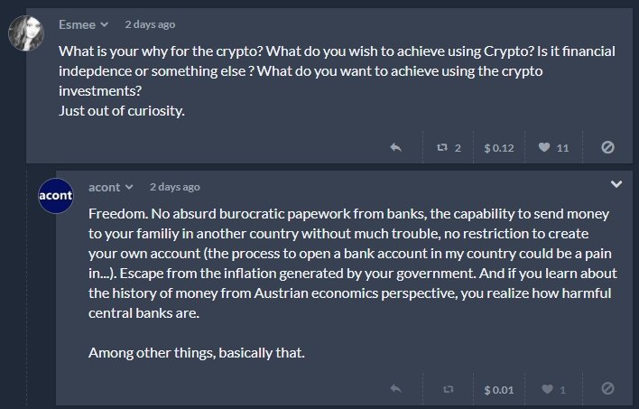Open dropdown next to Esmee username
Viewport: 639px width, 409px height.
pos(105,24)
